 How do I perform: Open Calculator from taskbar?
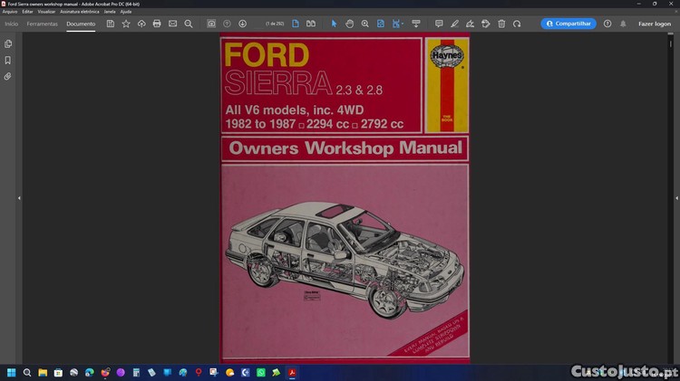[136, 372]
